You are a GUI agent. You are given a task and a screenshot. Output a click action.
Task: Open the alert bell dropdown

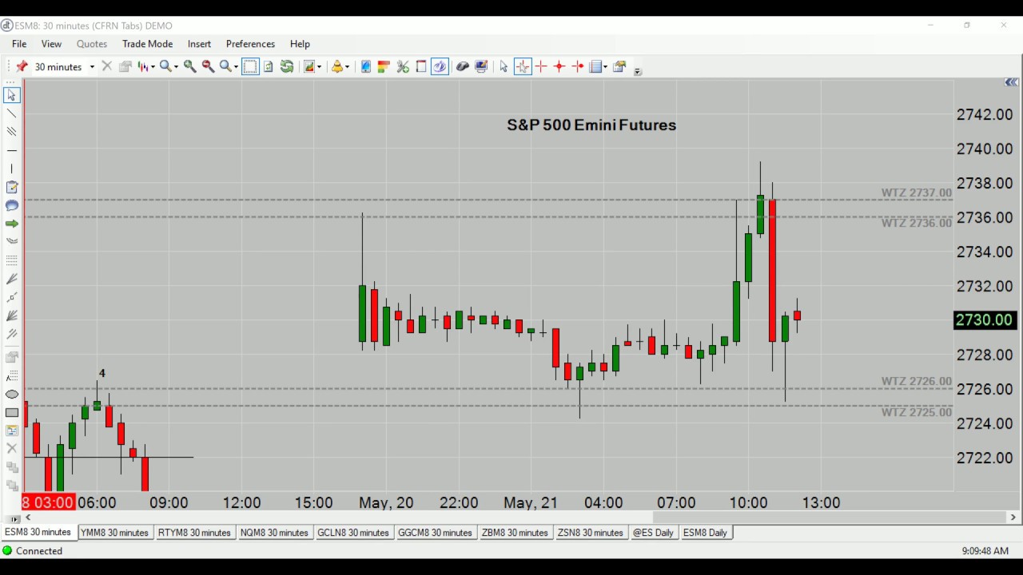[347, 67]
